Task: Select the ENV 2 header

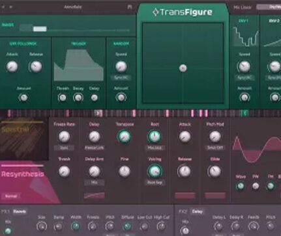Action: coord(274,21)
